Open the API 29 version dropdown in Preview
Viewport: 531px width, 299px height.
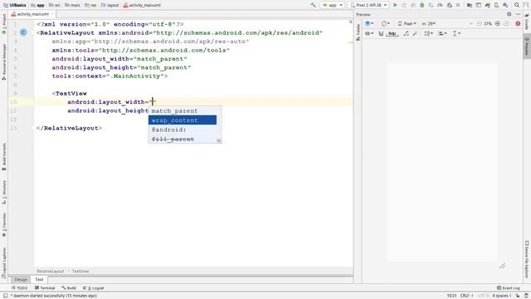pyautogui.click(x=429, y=24)
